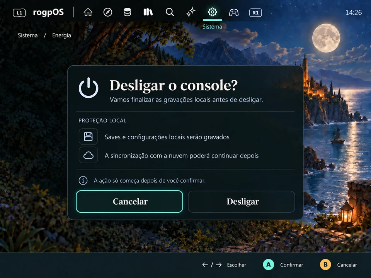Open the sparkles icon in top bar
Screen dimensions: 371x278
point(191,12)
